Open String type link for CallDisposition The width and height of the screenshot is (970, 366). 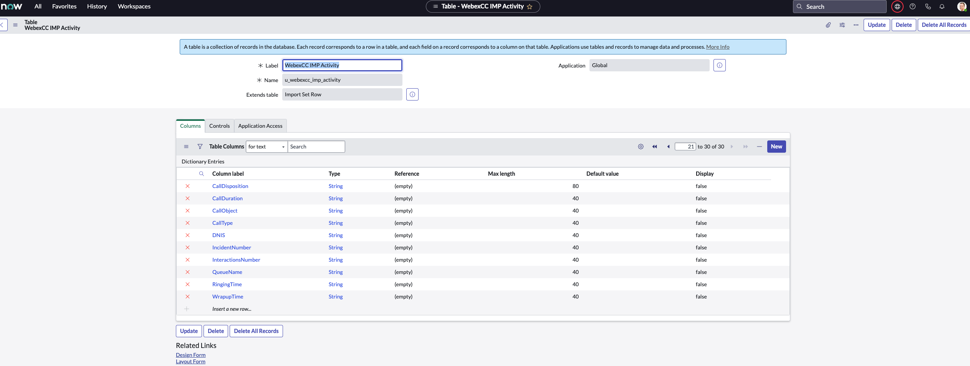coord(336,186)
